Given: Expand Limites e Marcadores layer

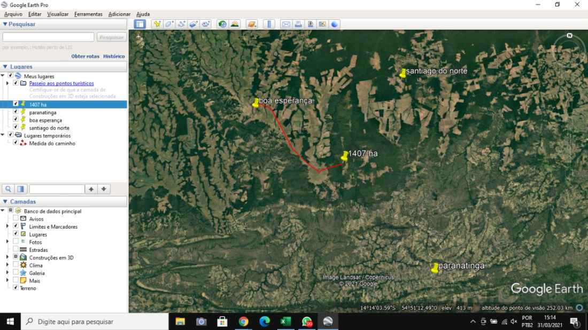Looking at the screenshot, I should tap(7, 226).
